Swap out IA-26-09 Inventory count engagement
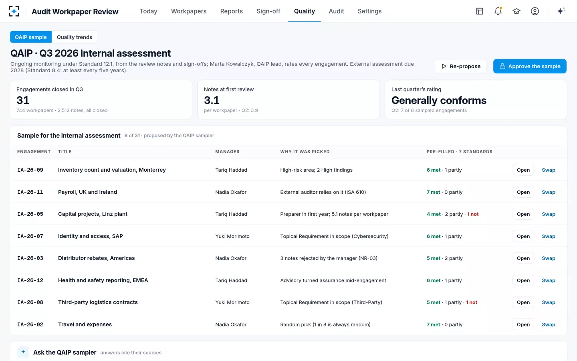 (x=549, y=170)
